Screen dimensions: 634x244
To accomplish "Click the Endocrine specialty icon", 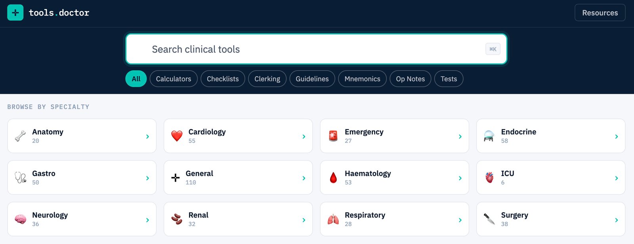I will [x=489, y=136].
